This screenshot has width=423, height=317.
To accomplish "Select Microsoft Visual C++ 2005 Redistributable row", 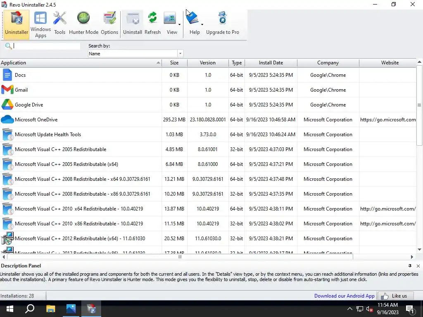I will 208,149.
